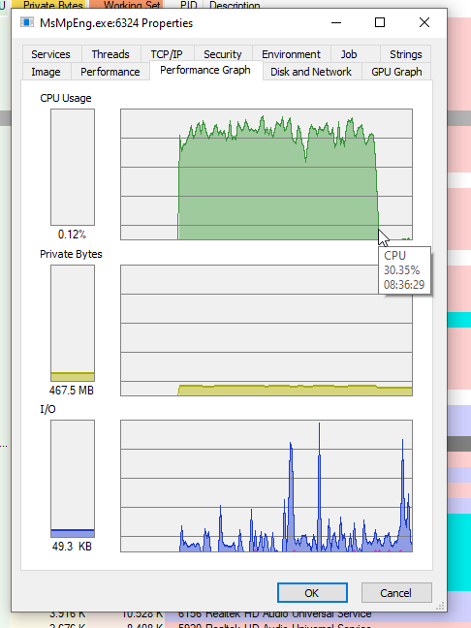Click the Private Bytes history graph
Screen dimensions: 471x628
tap(267, 330)
